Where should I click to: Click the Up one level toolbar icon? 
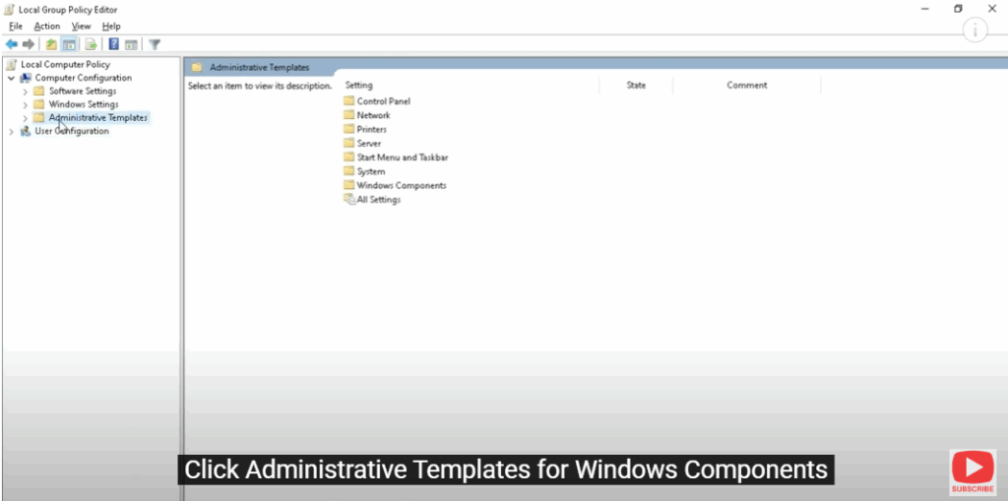[51, 44]
